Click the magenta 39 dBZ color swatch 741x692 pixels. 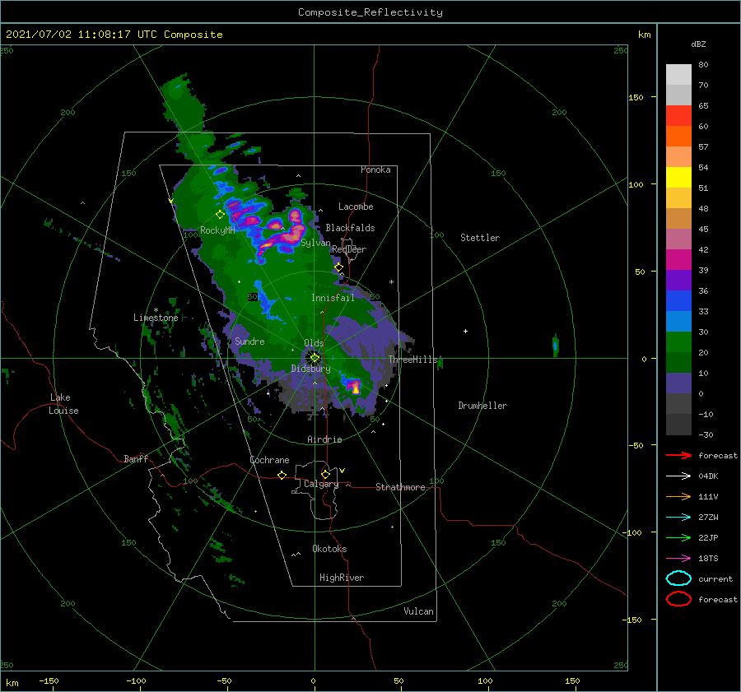click(678, 259)
